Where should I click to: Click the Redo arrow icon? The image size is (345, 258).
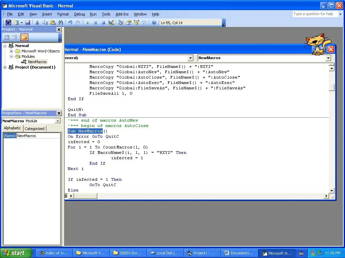click(78, 23)
